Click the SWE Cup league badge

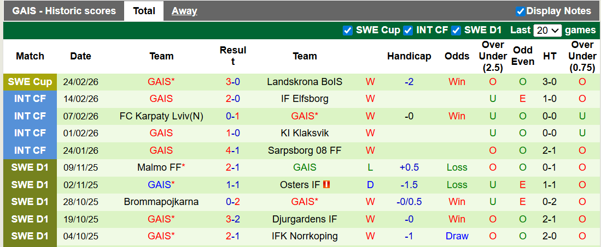tap(30, 82)
